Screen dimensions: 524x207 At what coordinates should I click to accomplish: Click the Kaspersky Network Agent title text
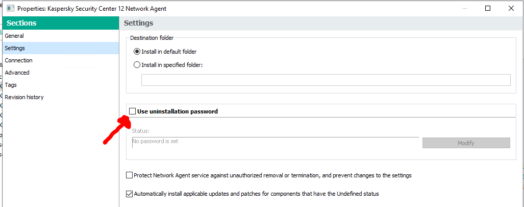[x=92, y=9]
